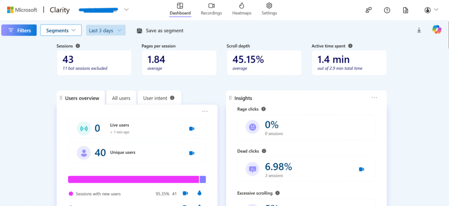Image resolution: width=449 pixels, height=206 pixels.
Task: Open the documentation page icon
Action: tap(406, 11)
